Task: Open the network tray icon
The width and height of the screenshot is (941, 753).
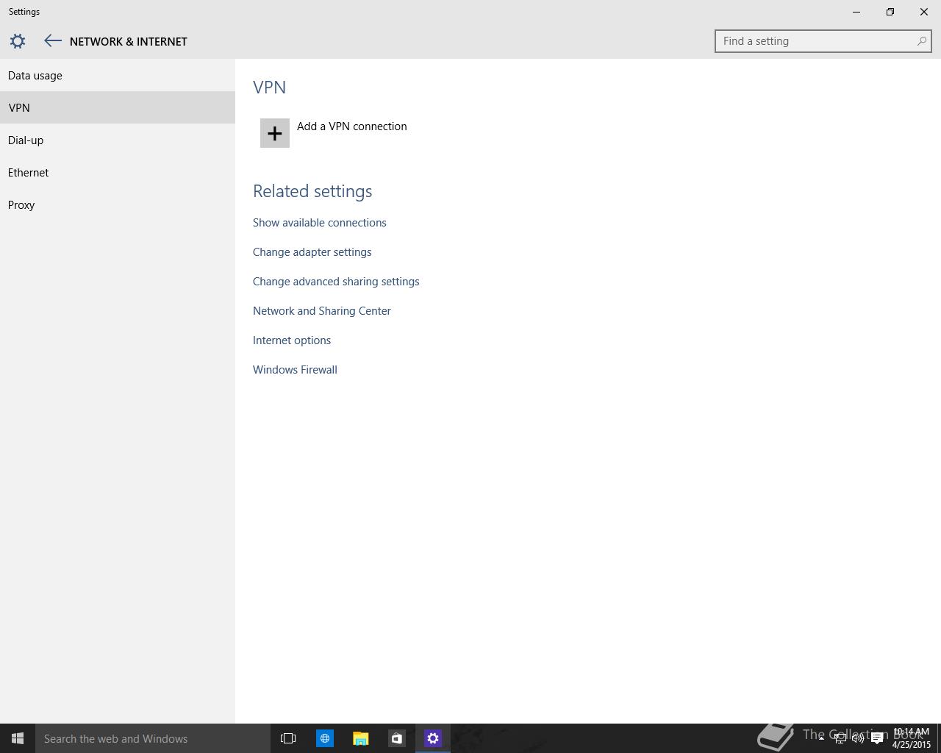Action: tap(840, 738)
